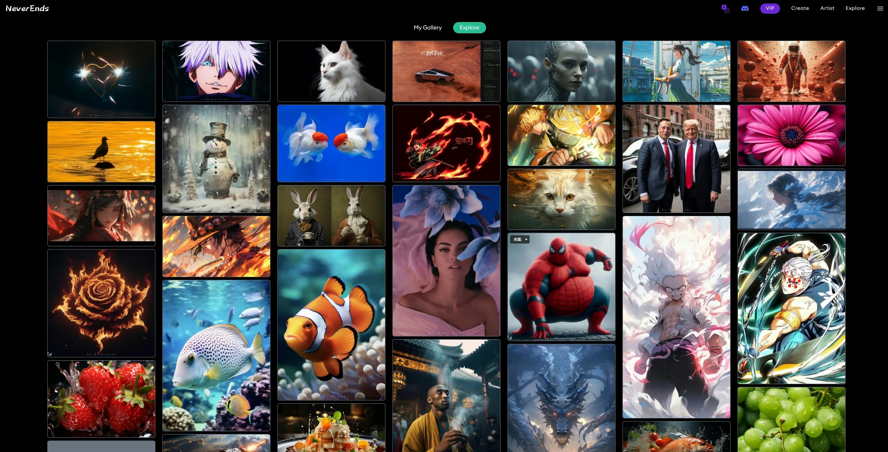Select the green Explore tab

click(x=469, y=27)
